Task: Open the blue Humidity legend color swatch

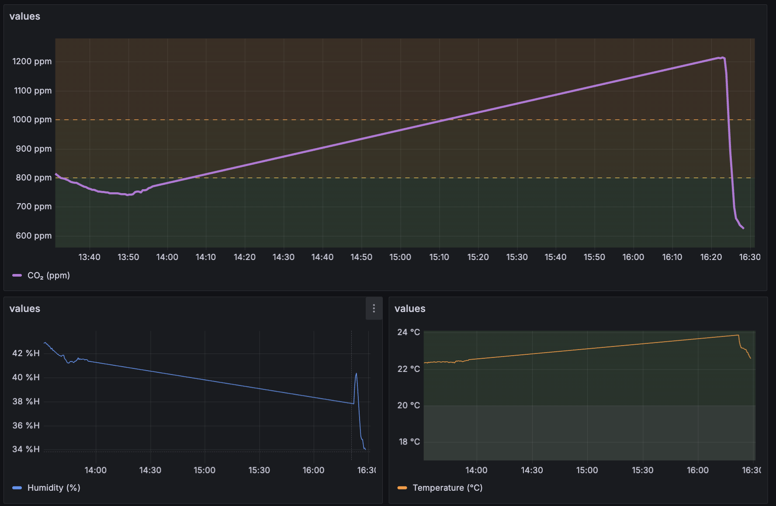Action: pyautogui.click(x=17, y=488)
